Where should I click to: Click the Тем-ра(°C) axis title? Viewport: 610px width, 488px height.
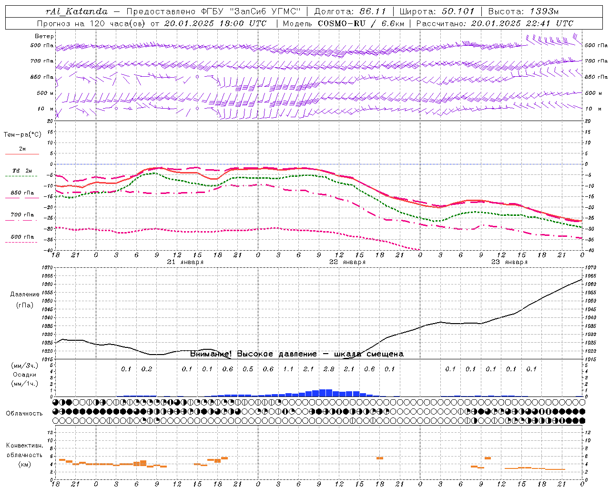[22, 135]
